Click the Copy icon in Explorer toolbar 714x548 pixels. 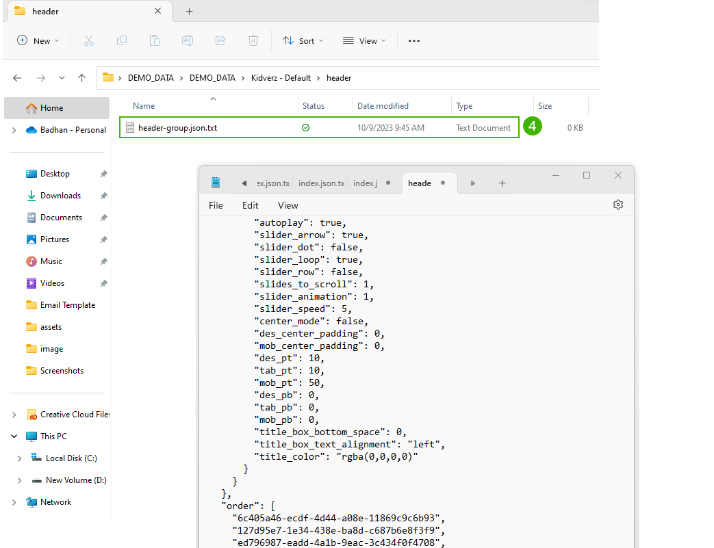[x=122, y=41]
